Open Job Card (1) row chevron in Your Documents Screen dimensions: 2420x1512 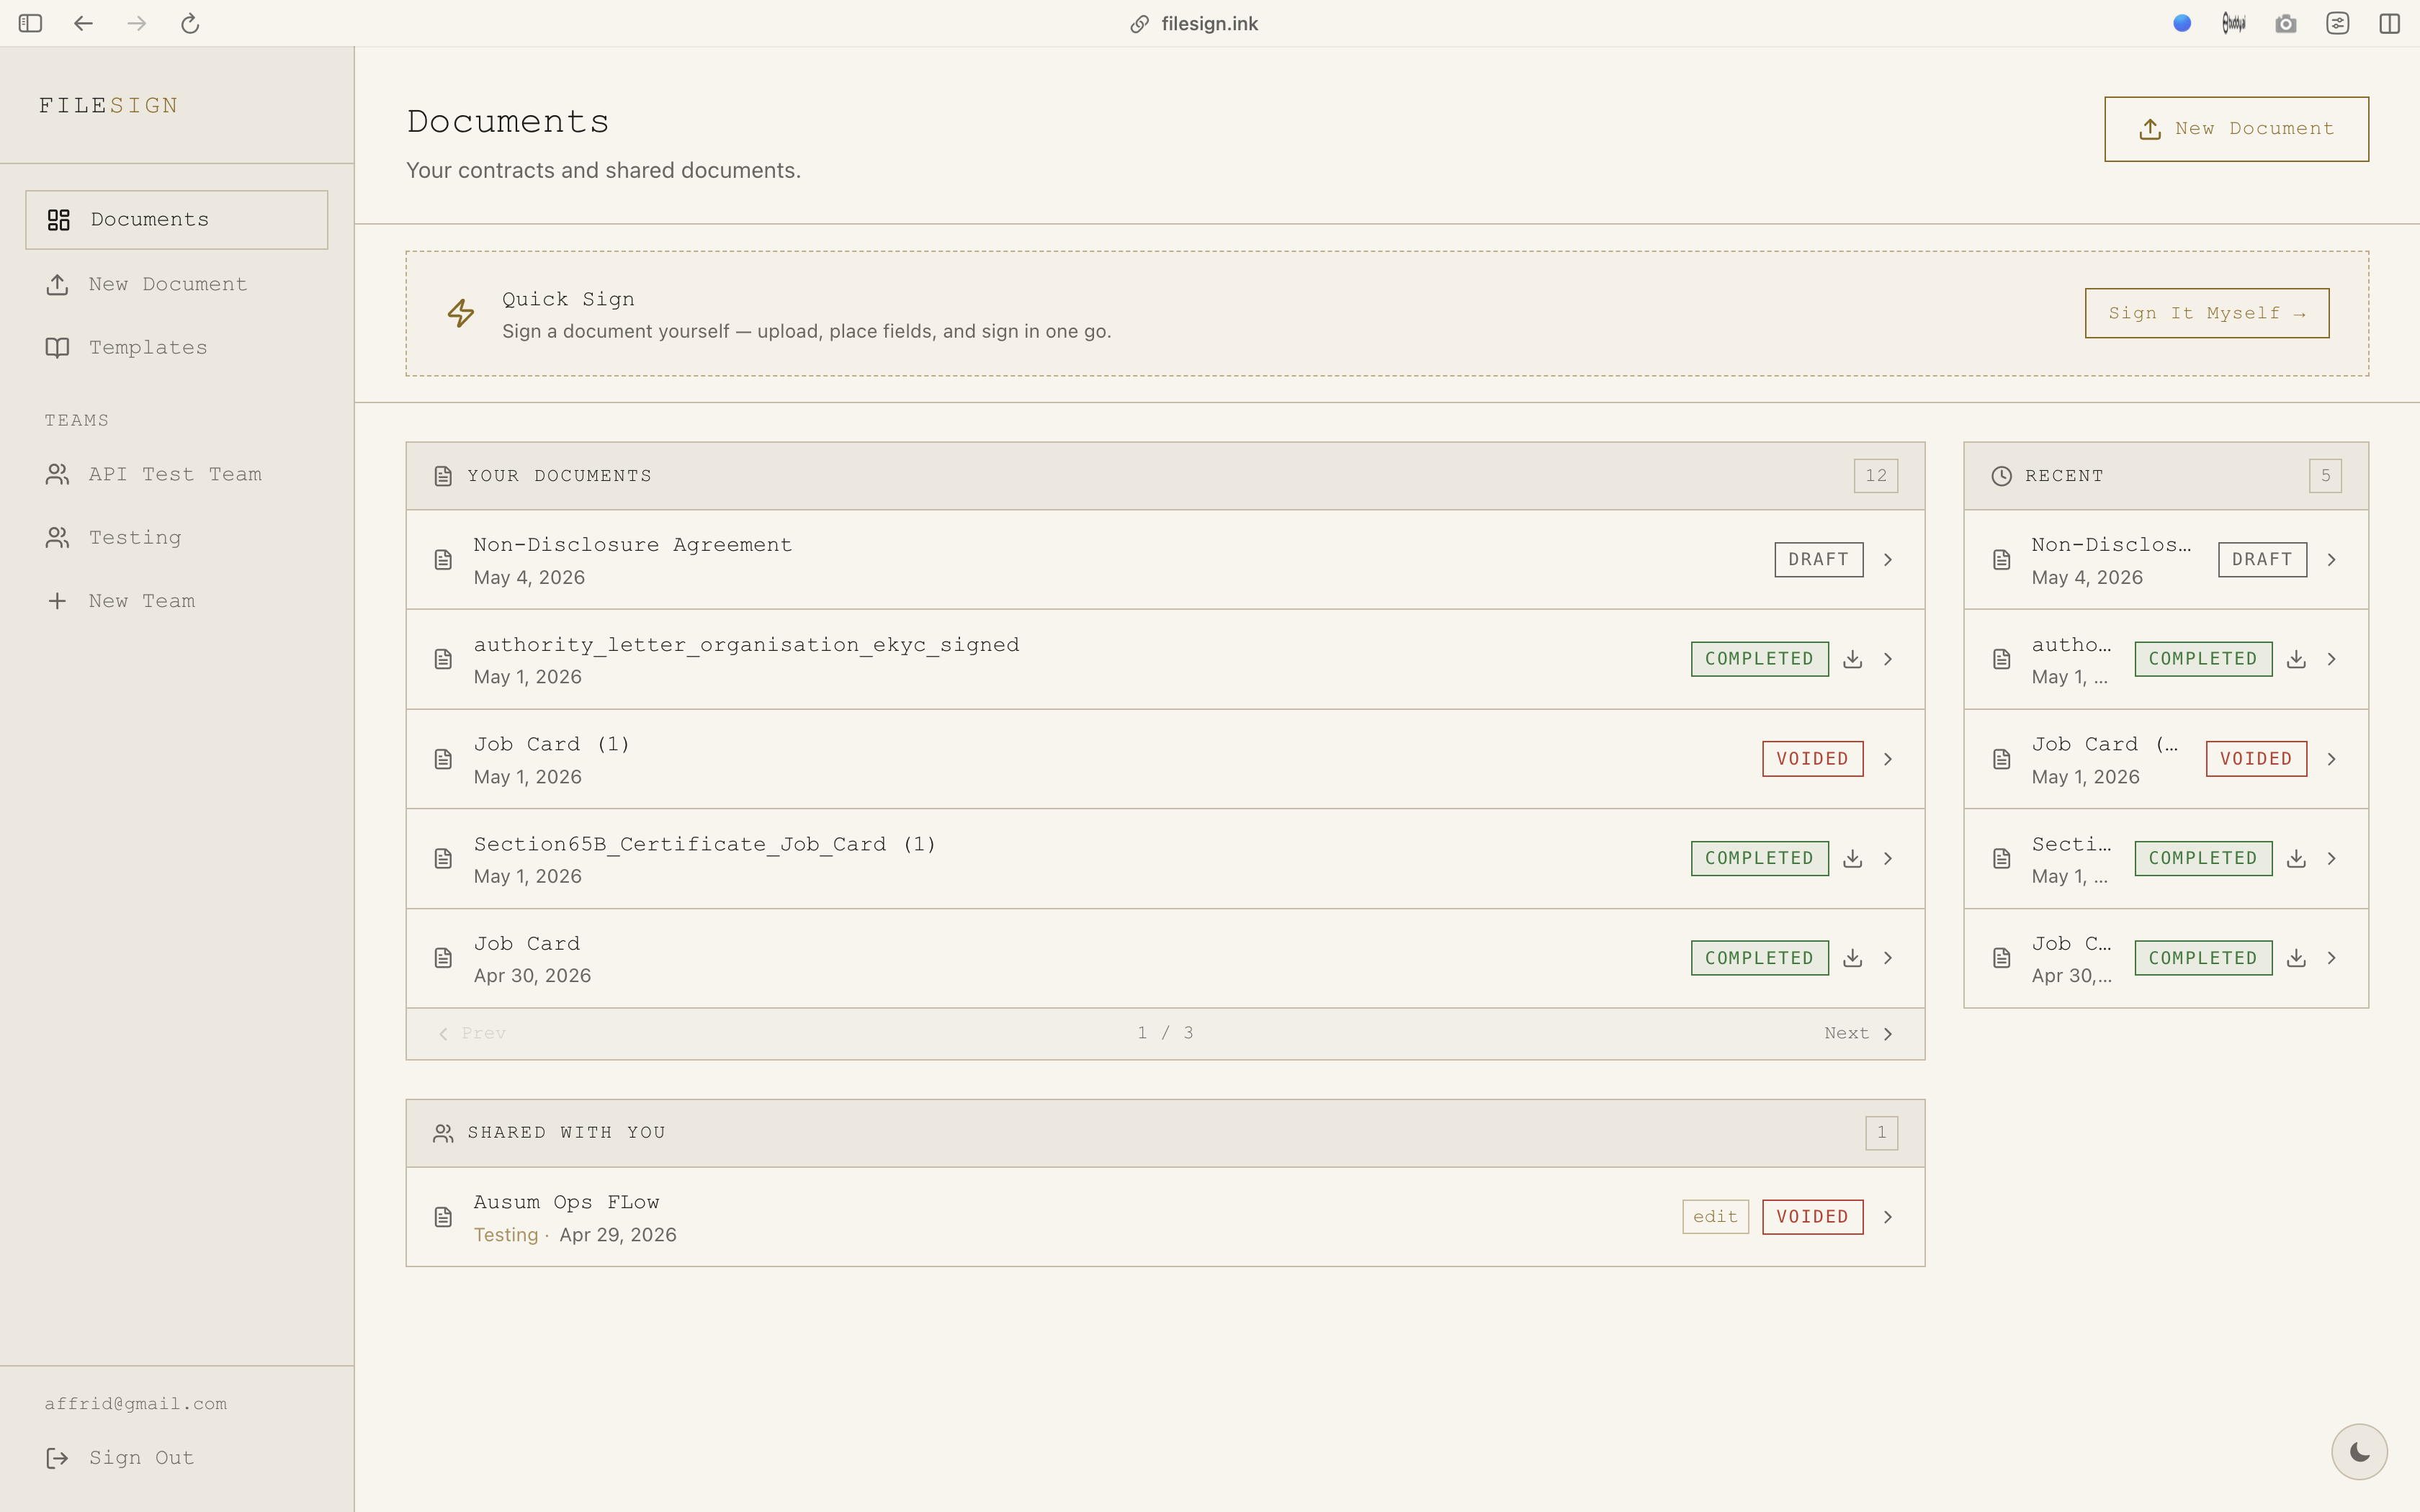tap(1888, 759)
